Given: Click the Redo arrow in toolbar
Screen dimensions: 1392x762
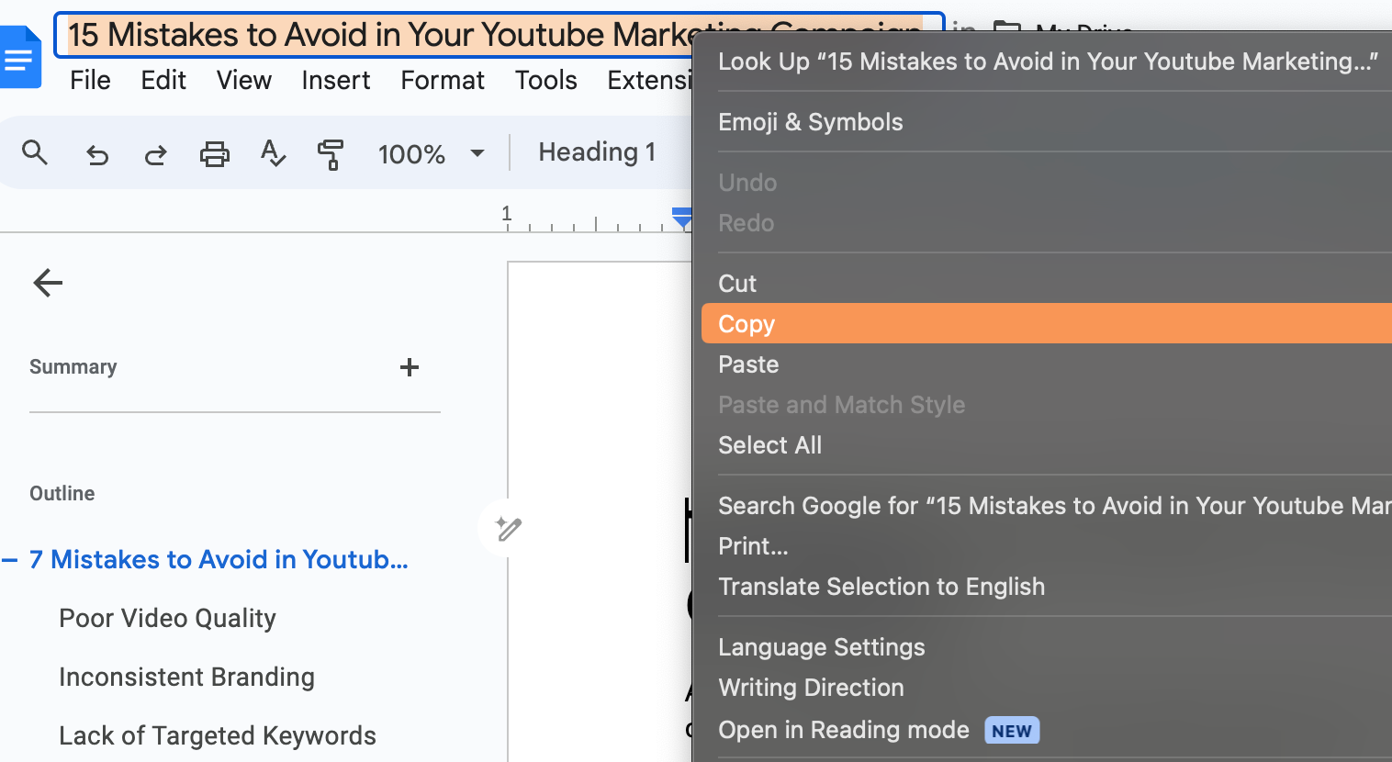Looking at the screenshot, I should (156, 154).
